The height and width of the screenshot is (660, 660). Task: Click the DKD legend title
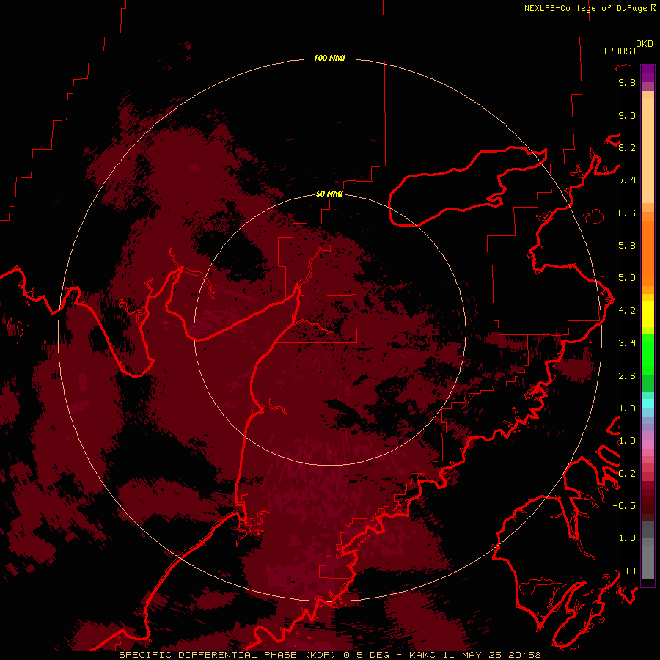645,44
